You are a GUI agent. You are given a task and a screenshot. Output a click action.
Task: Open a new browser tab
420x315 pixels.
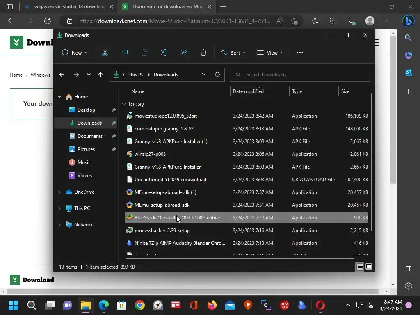point(223,7)
